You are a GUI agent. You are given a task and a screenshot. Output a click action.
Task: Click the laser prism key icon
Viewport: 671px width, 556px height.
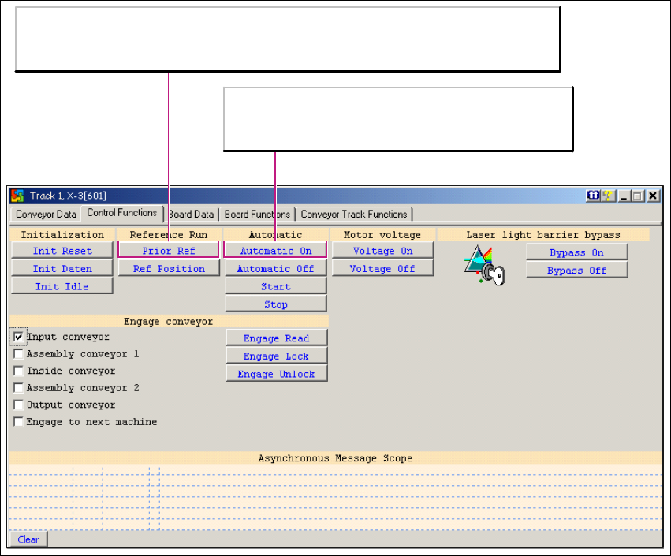click(x=484, y=264)
